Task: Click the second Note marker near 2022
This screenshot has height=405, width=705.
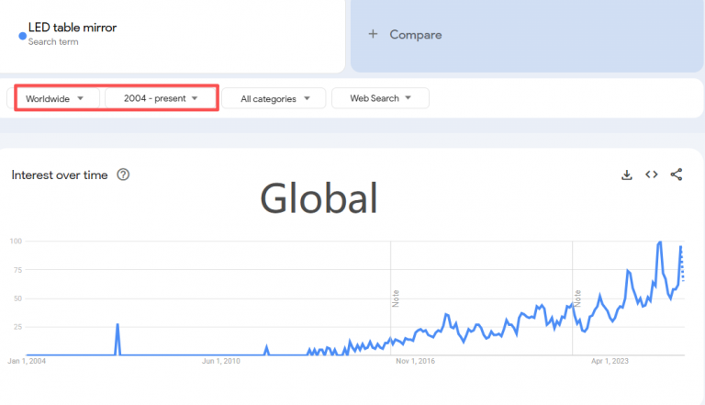Action: tap(577, 298)
